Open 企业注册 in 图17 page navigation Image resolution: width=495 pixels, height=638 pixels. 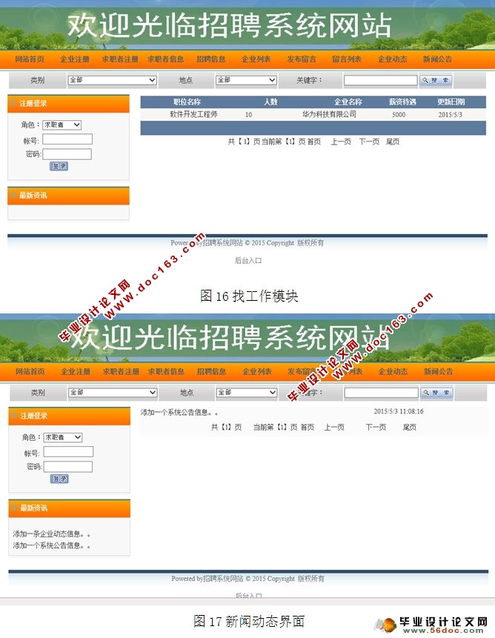(x=76, y=371)
